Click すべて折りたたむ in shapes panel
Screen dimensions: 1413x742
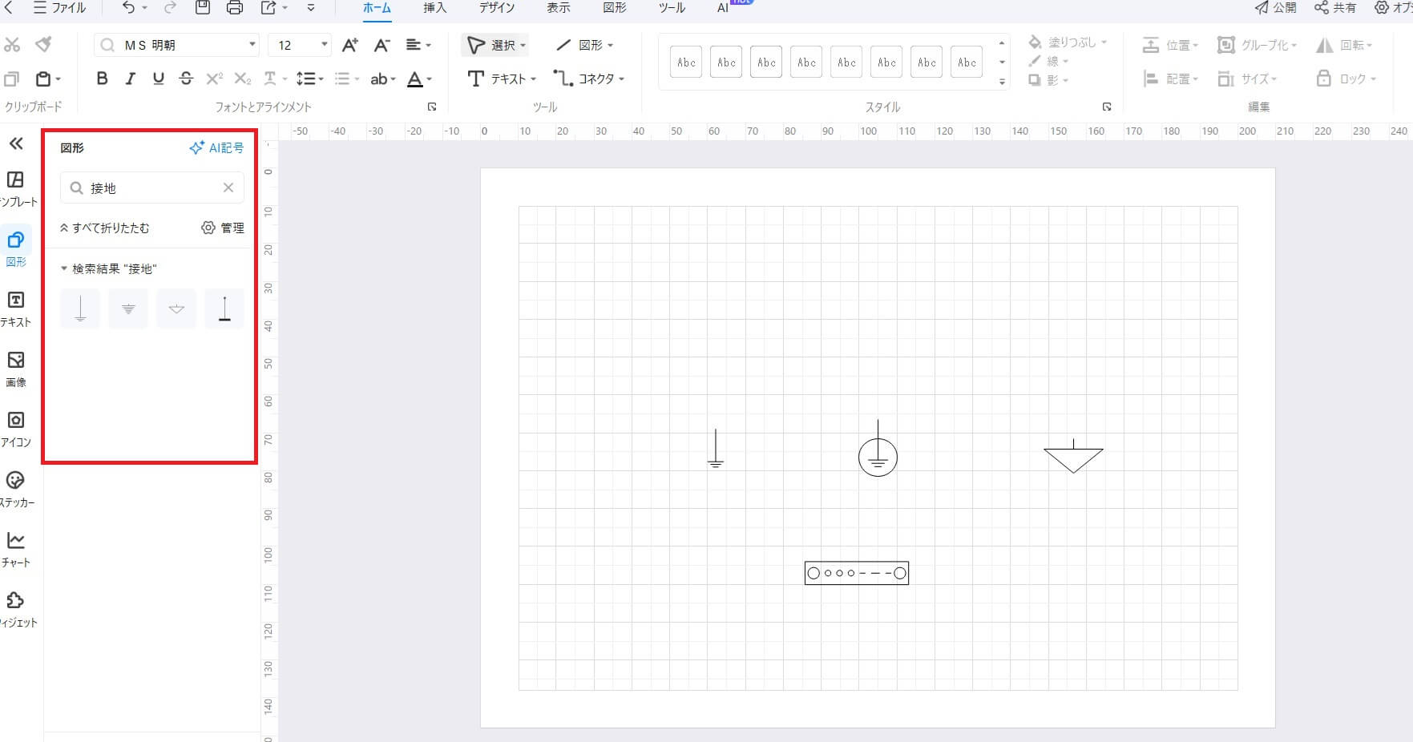pos(105,228)
